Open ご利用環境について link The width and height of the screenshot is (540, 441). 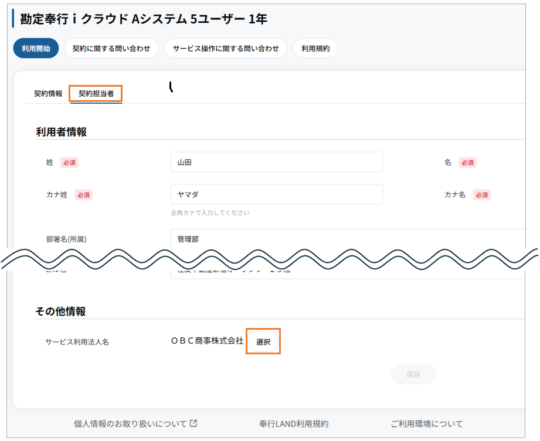426,424
